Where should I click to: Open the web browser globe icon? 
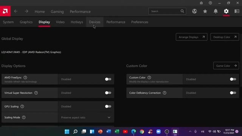[194, 11]
